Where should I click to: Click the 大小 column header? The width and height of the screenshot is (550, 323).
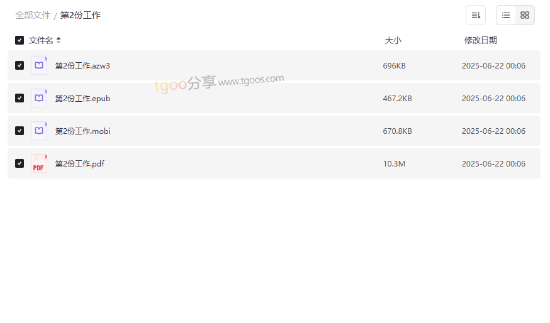click(393, 40)
